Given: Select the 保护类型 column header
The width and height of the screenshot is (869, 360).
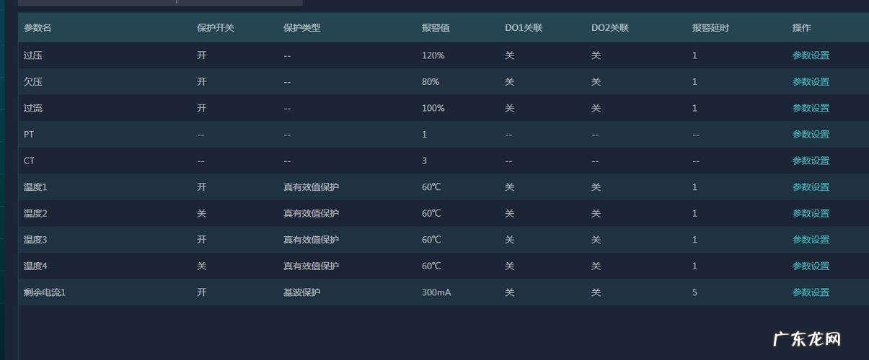Looking at the screenshot, I should (x=301, y=28).
